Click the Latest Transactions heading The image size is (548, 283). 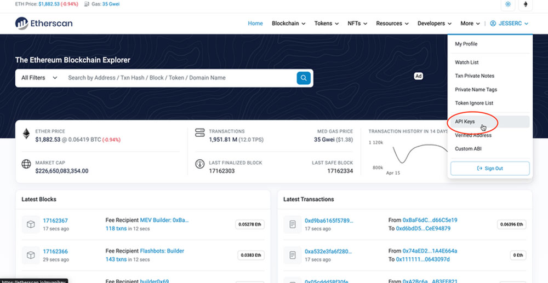309,199
